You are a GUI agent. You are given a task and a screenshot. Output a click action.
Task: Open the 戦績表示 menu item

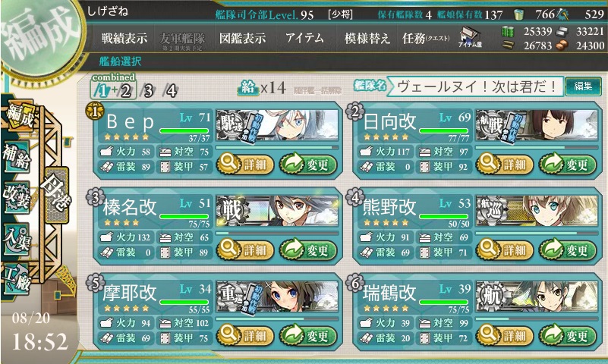[x=124, y=39]
